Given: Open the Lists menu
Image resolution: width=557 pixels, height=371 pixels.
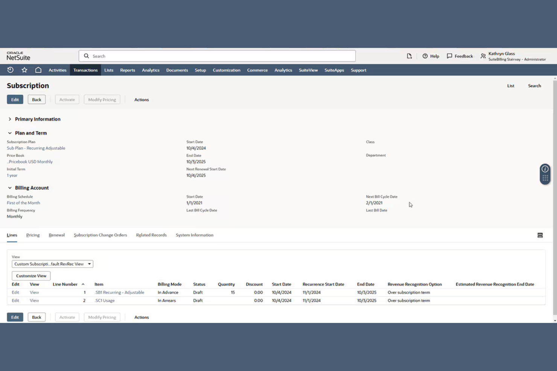Looking at the screenshot, I should click(109, 70).
